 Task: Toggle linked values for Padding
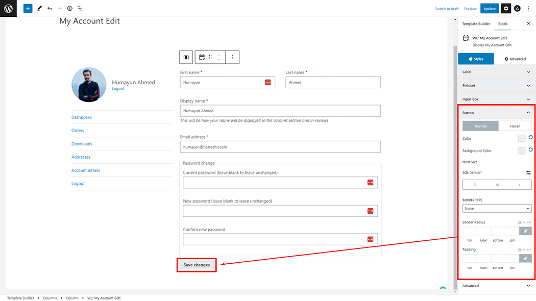pyautogui.click(x=525, y=259)
